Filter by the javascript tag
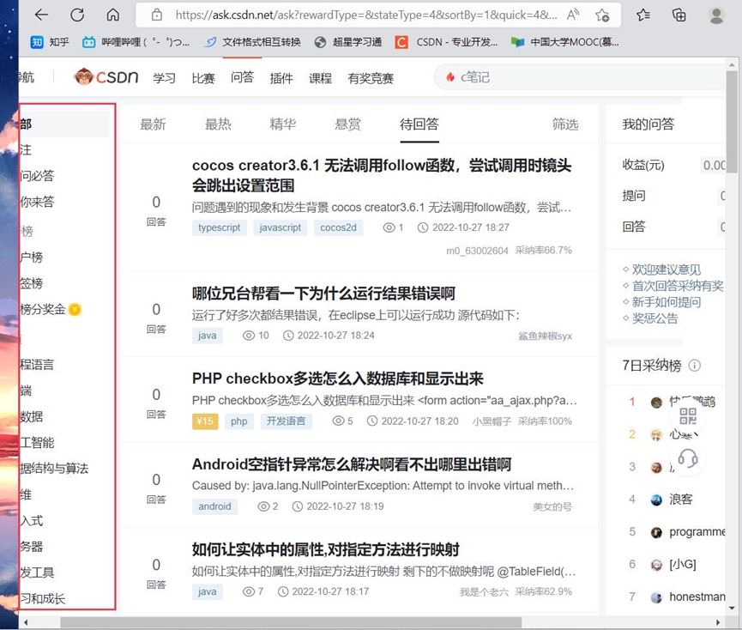This screenshot has height=630, width=742. click(x=281, y=227)
